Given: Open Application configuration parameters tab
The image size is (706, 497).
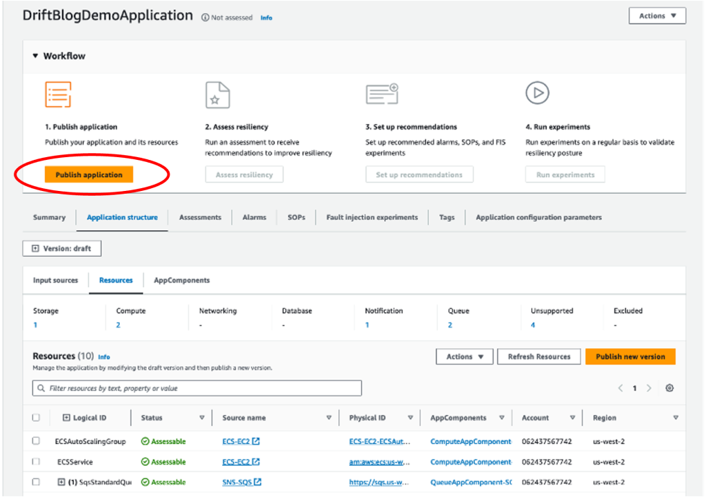Looking at the screenshot, I should (x=538, y=217).
